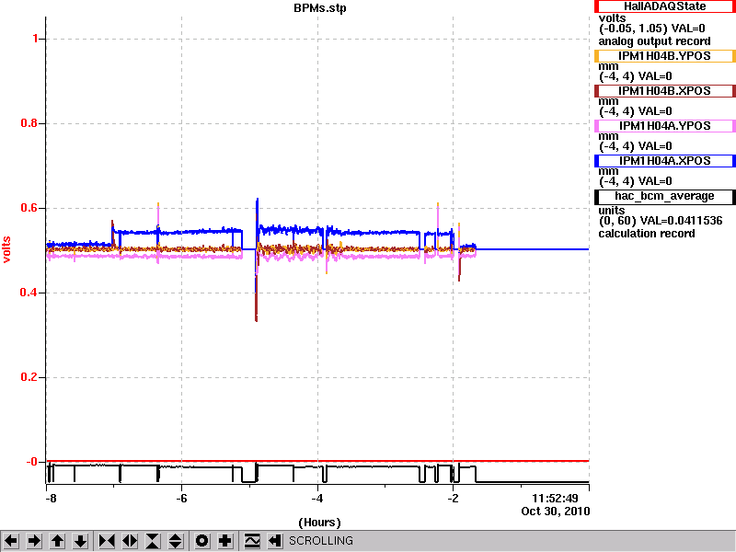Click the horizontal zoom-out icon with outward-pointing triangles
The width and height of the screenshot is (736, 552).
click(130, 541)
